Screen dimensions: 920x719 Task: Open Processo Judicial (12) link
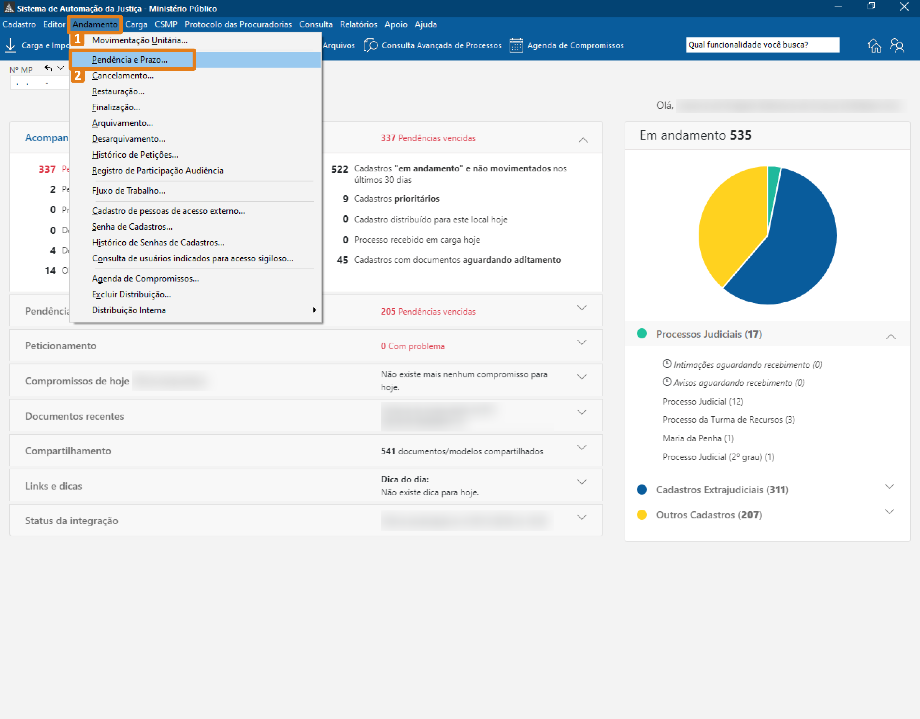tap(703, 401)
